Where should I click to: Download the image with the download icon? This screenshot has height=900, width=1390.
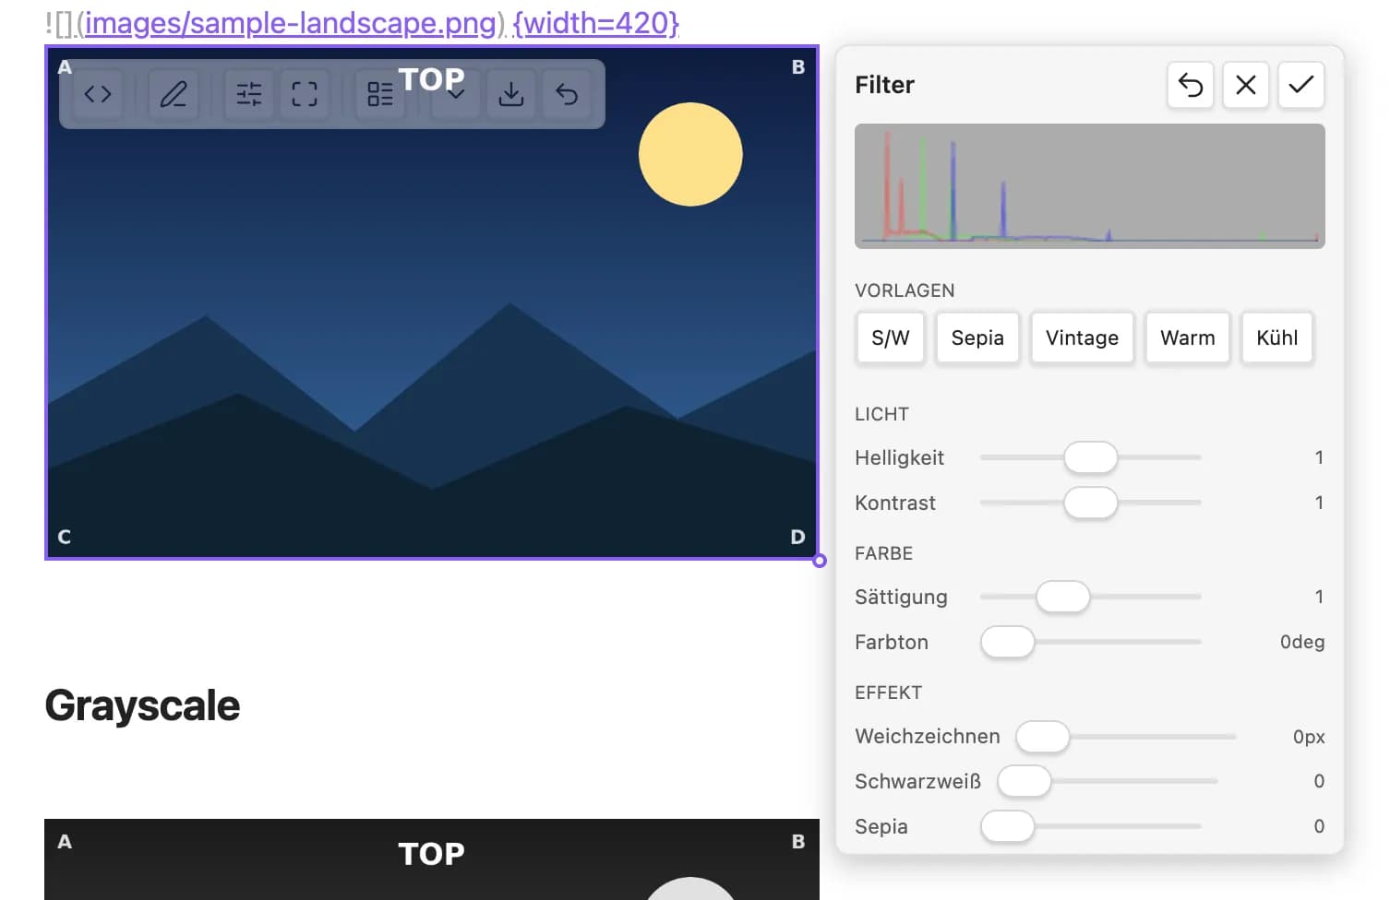pos(511,94)
